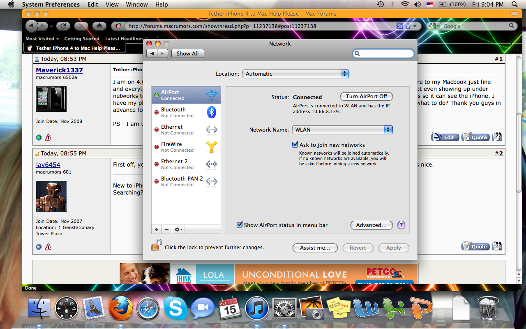Toggle Ask to join new networks
Viewport: 526px width, 329px height.
[295, 145]
